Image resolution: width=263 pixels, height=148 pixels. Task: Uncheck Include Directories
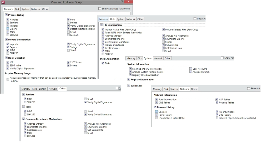[103, 45]
